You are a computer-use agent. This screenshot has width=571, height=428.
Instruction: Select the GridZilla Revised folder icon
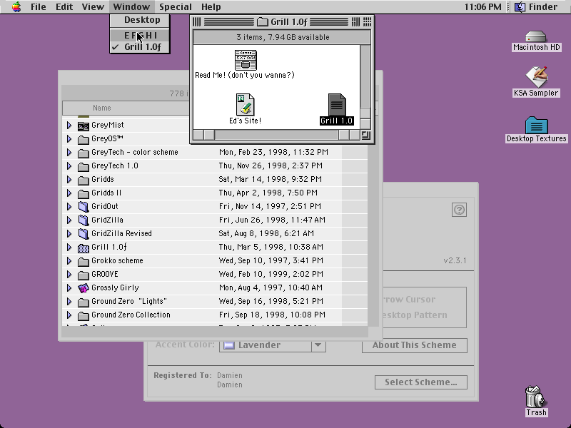point(84,234)
